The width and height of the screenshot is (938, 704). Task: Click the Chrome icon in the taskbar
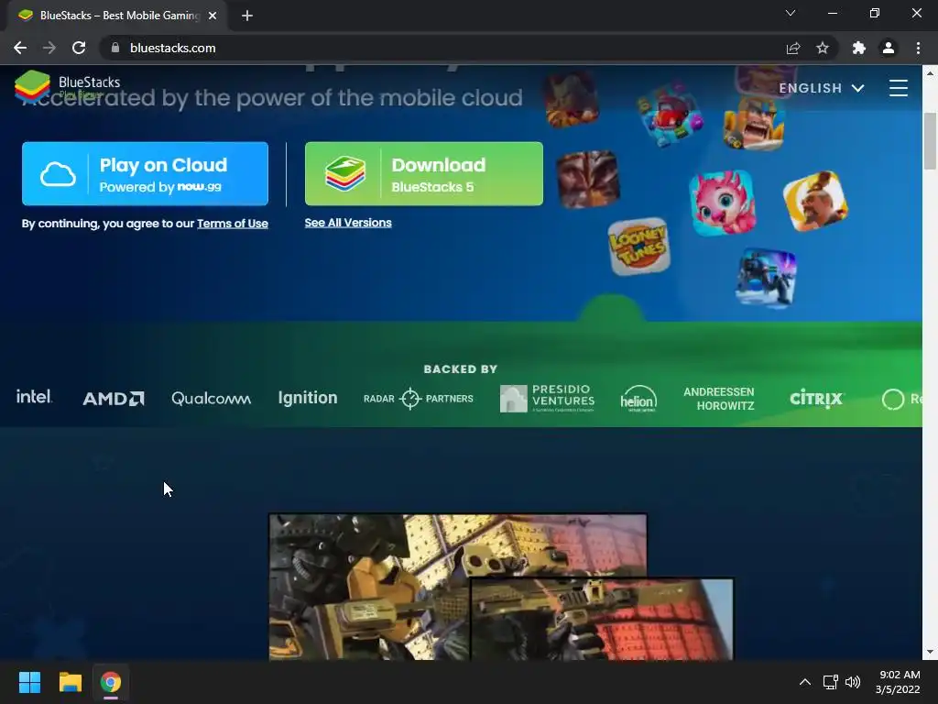[111, 682]
